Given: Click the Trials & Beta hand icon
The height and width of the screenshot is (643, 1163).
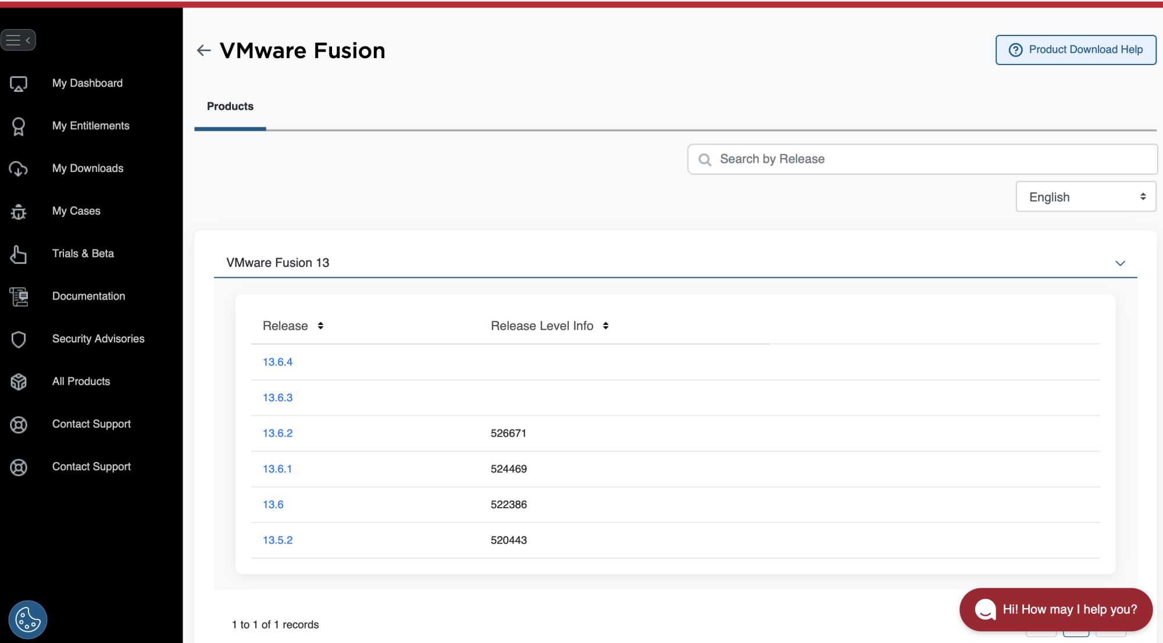Looking at the screenshot, I should click(x=19, y=254).
